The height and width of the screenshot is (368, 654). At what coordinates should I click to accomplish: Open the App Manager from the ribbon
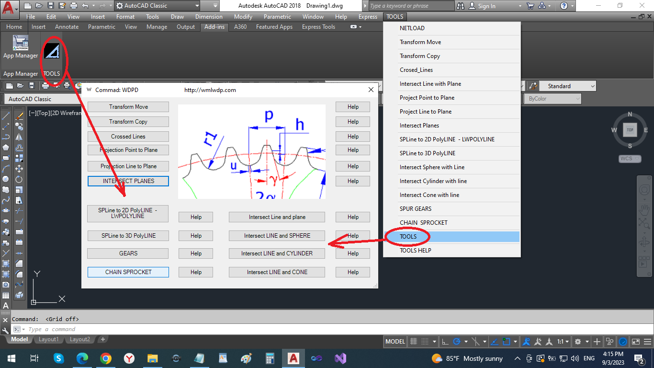click(21, 46)
